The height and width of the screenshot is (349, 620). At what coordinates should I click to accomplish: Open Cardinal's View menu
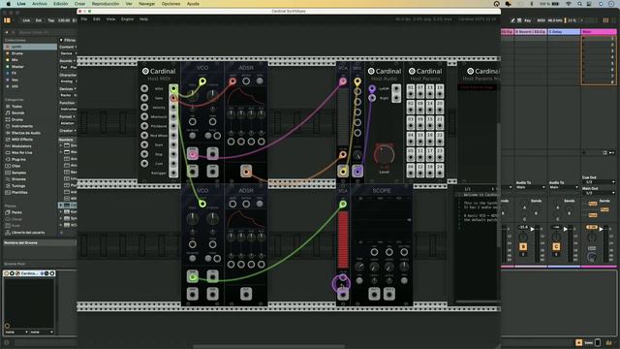(x=110, y=19)
